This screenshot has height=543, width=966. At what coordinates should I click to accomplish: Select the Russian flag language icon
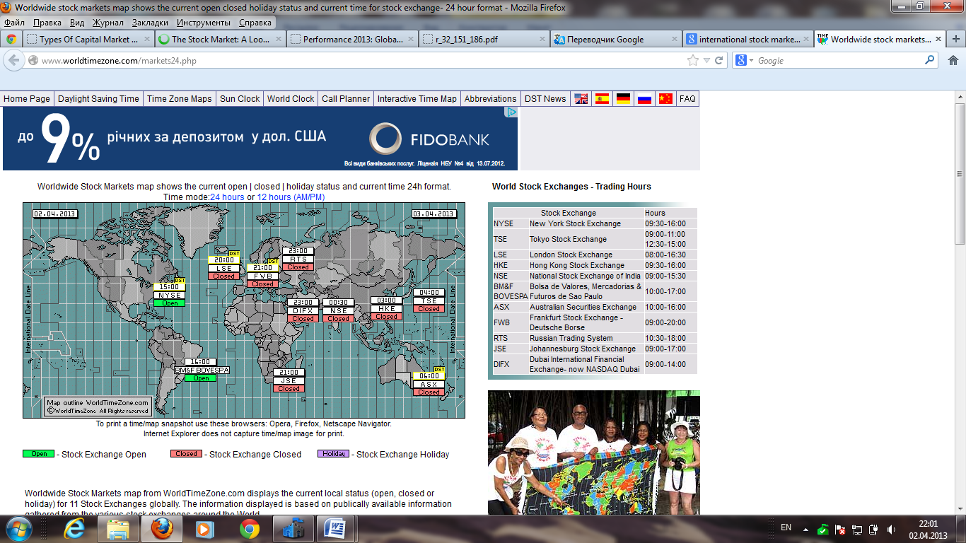tap(644, 99)
